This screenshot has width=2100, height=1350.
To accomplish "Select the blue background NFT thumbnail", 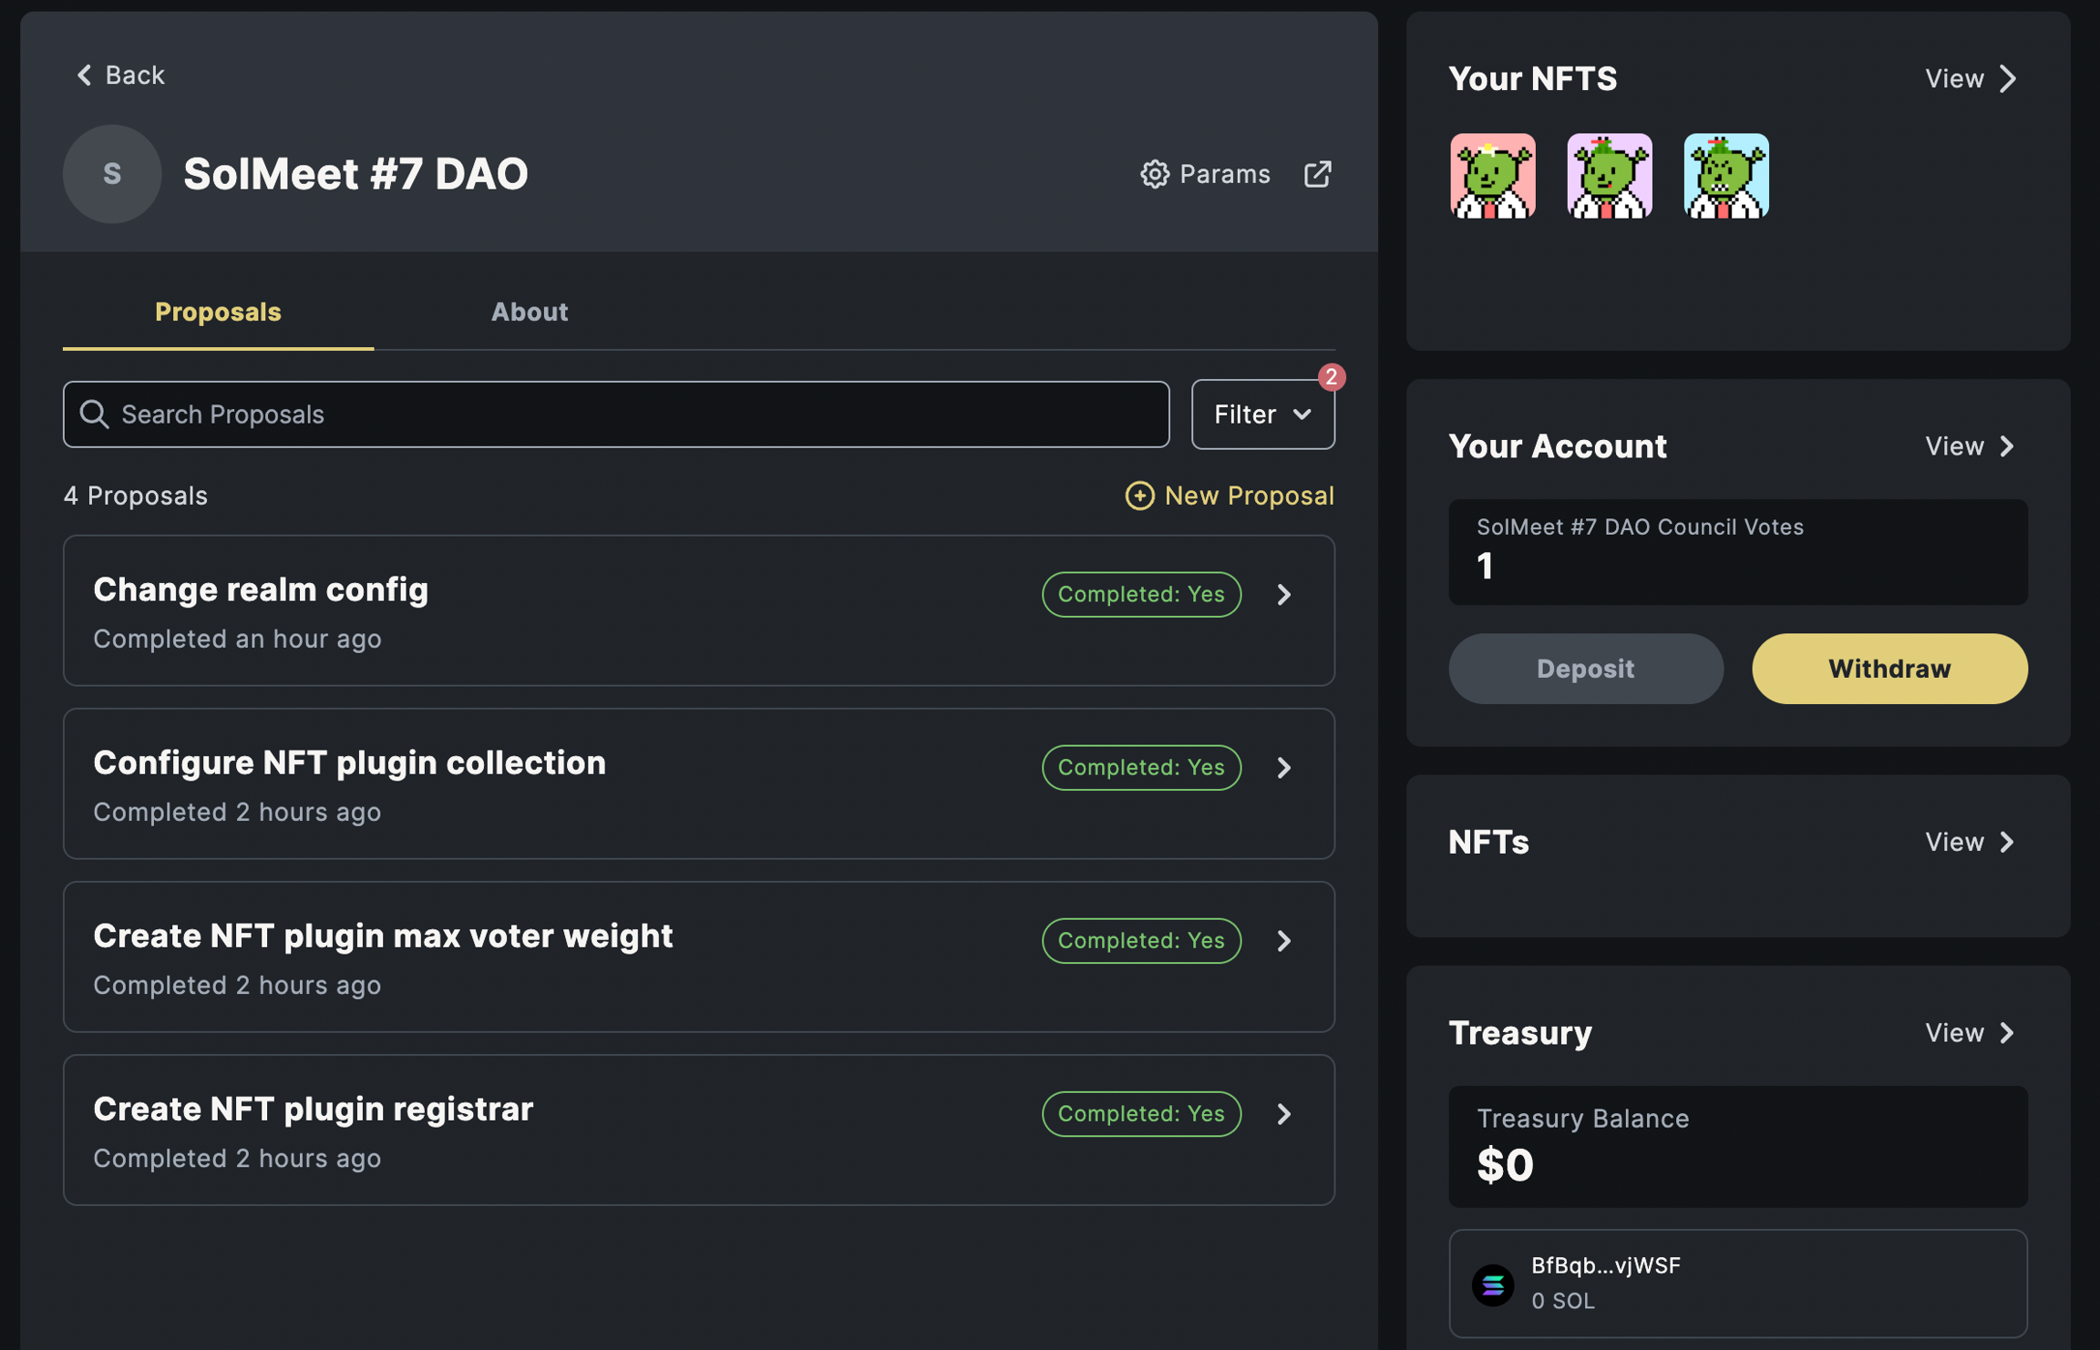I will (1725, 176).
